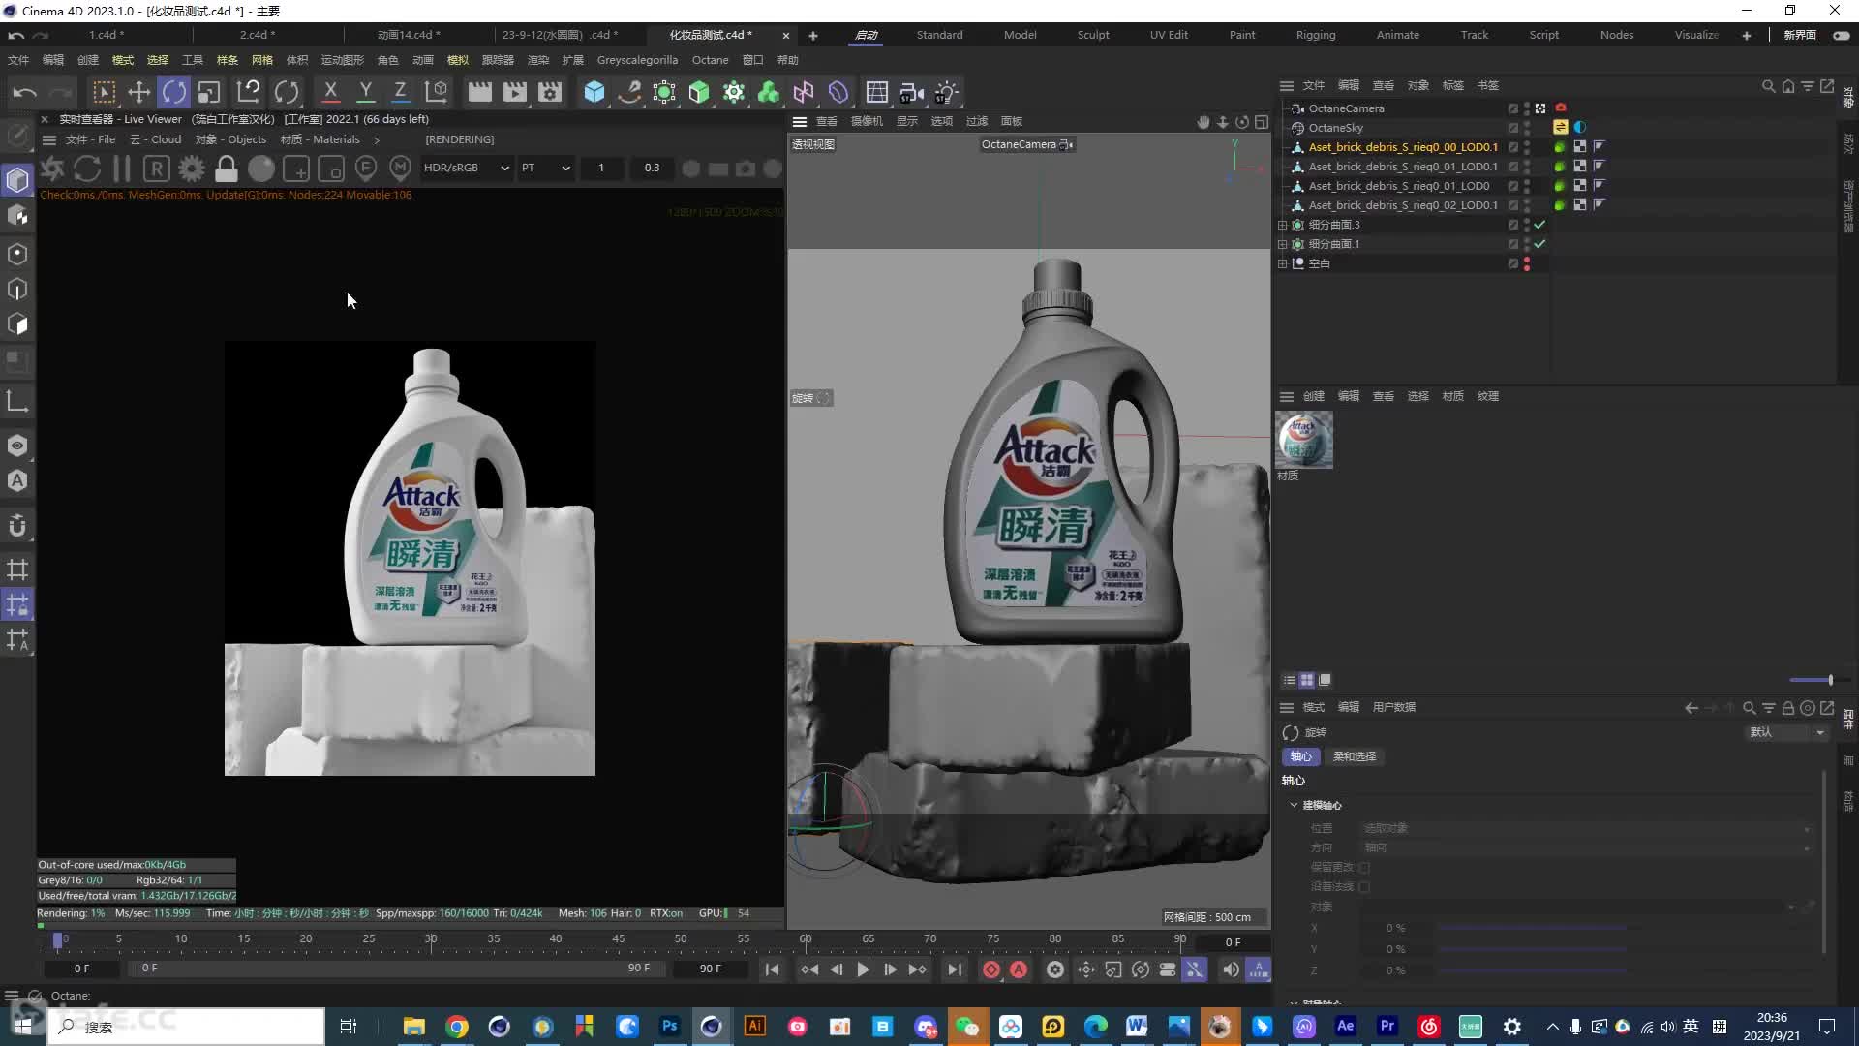Open Photoshop from the taskbar
Viewport: 1859px width, 1046px height.
coord(669,1027)
